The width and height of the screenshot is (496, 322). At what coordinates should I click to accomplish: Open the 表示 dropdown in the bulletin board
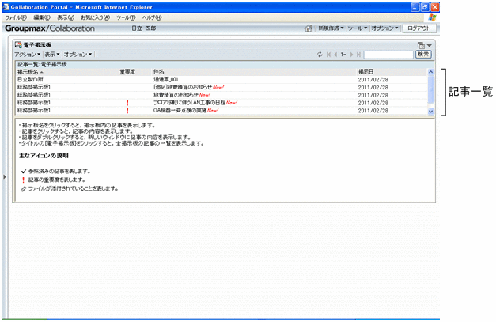click(52, 55)
